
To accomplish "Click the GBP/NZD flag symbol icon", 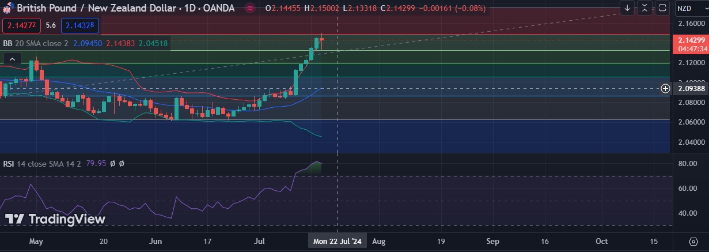I will [9, 8].
